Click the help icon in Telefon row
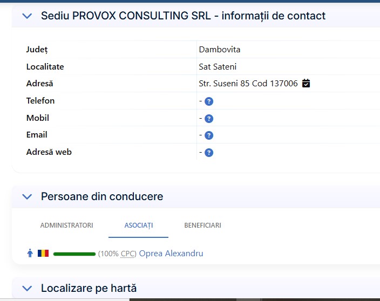 coord(209,101)
